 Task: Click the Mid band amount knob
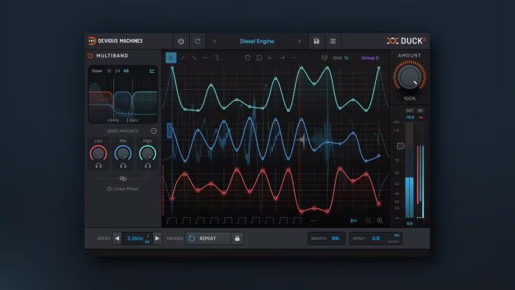pos(123,153)
